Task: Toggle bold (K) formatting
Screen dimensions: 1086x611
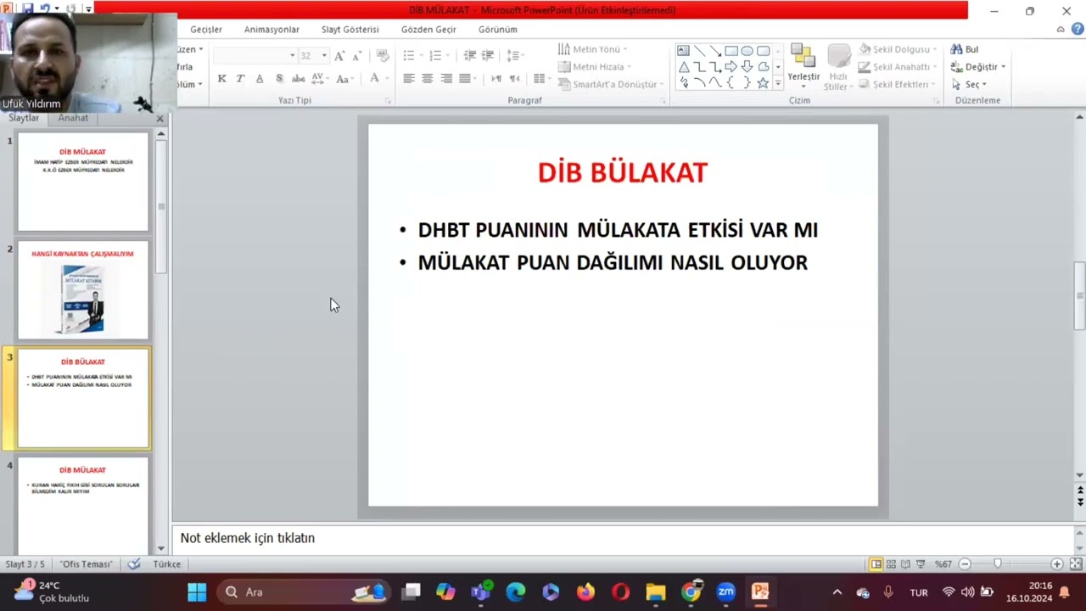Action: (222, 79)
